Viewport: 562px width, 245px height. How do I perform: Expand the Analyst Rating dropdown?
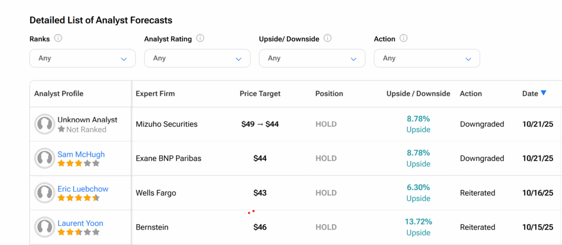coord(197,58)
